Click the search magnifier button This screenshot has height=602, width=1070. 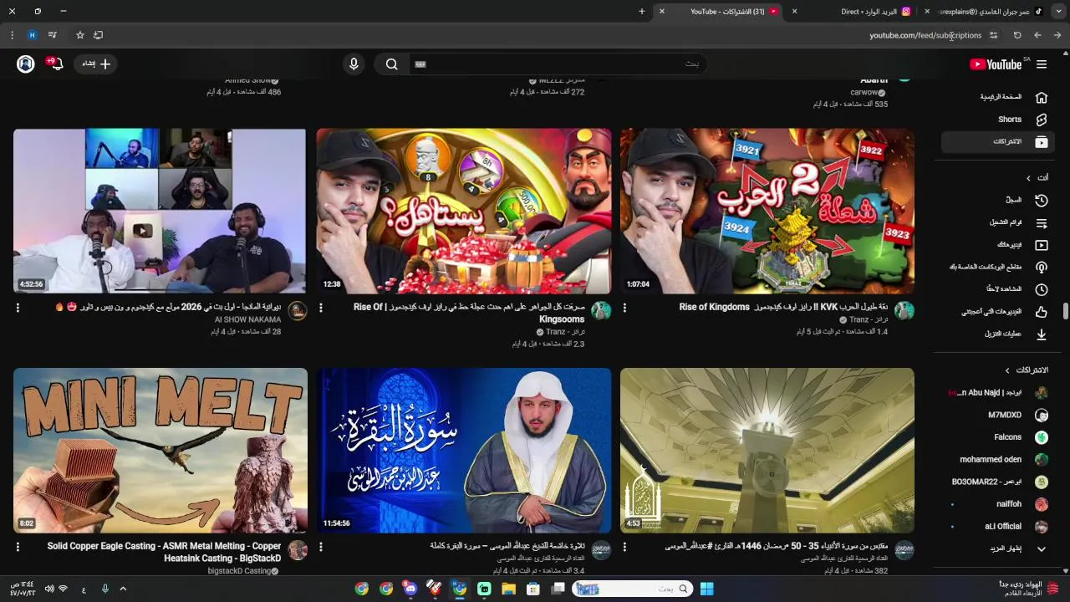click(x=392, y=64)
